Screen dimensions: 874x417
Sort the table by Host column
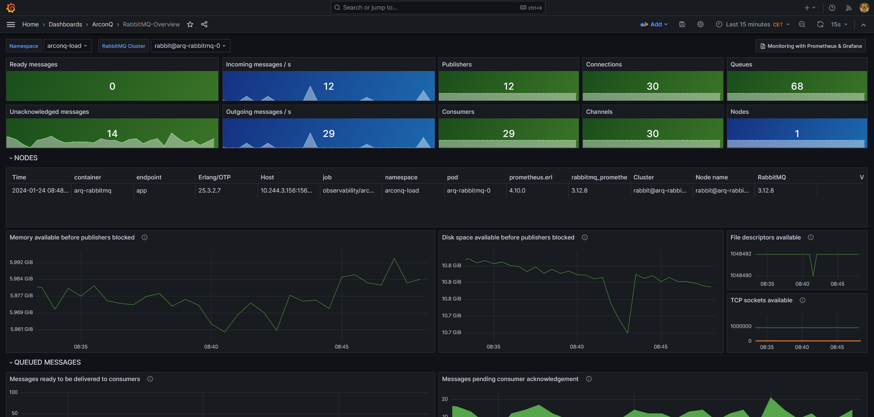tap(267, 178)
